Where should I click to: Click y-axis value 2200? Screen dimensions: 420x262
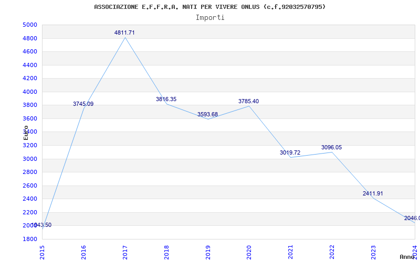29,212
